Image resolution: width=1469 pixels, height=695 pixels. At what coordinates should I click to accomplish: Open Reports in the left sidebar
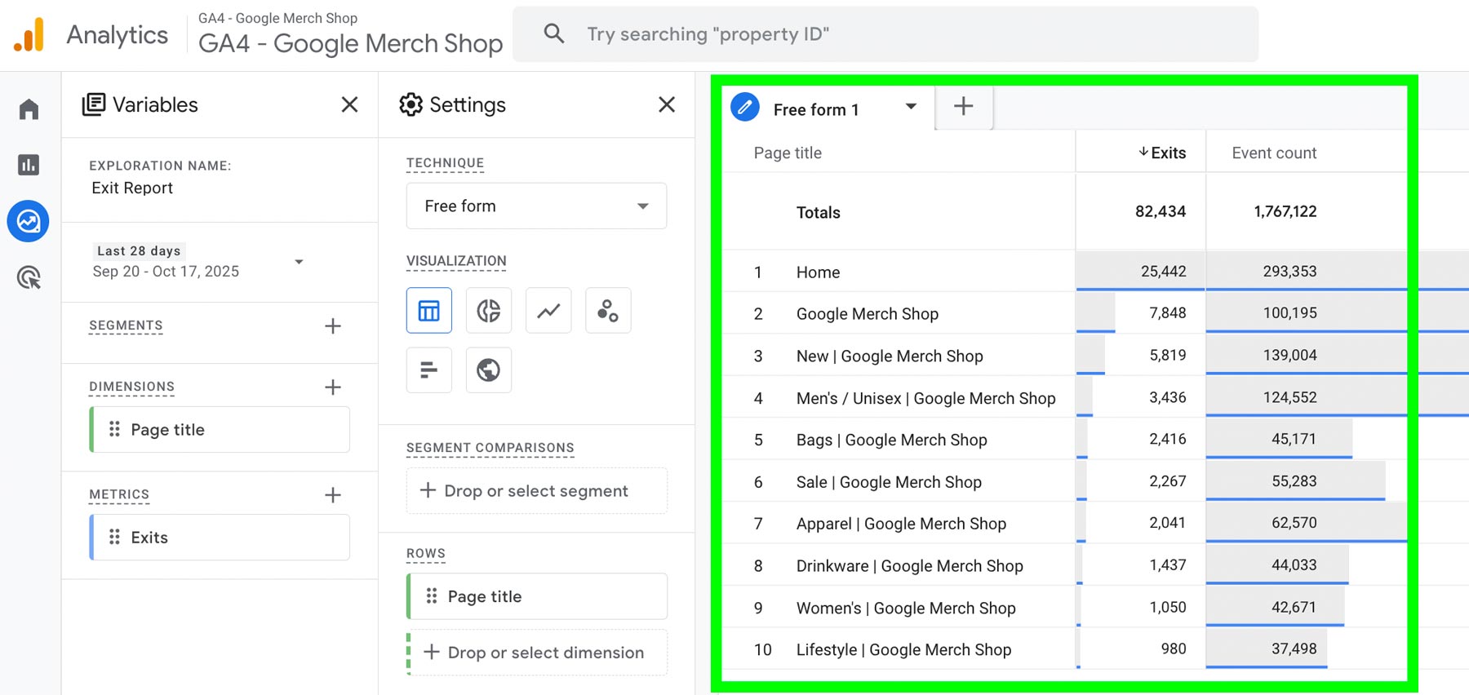[x=29, y=165]
